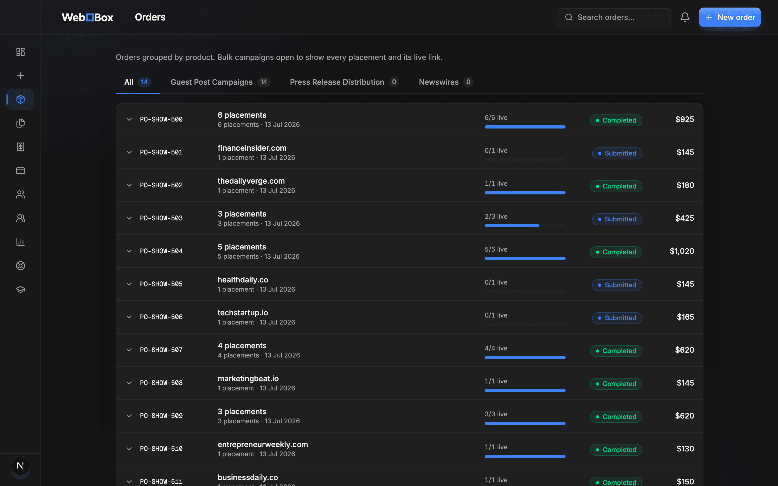The image size is (778, 486).
Task: Click marketingbeat.io order title
Action: (x=248, y=379)
